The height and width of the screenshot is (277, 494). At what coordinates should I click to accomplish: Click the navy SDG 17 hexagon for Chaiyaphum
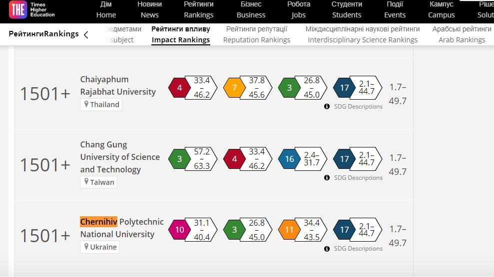(344, 88)
